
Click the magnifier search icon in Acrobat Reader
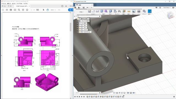coord(19,10)
